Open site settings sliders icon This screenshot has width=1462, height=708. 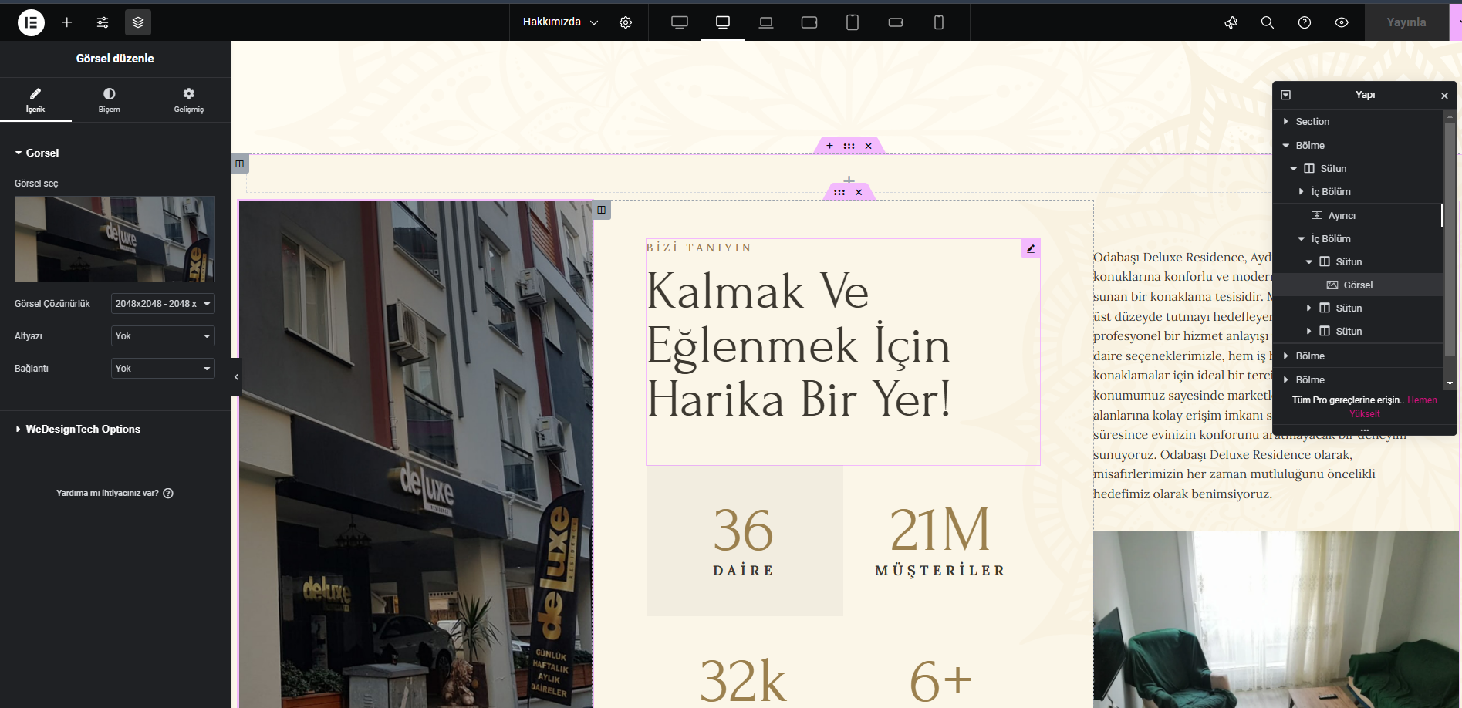tap(103, 22)
